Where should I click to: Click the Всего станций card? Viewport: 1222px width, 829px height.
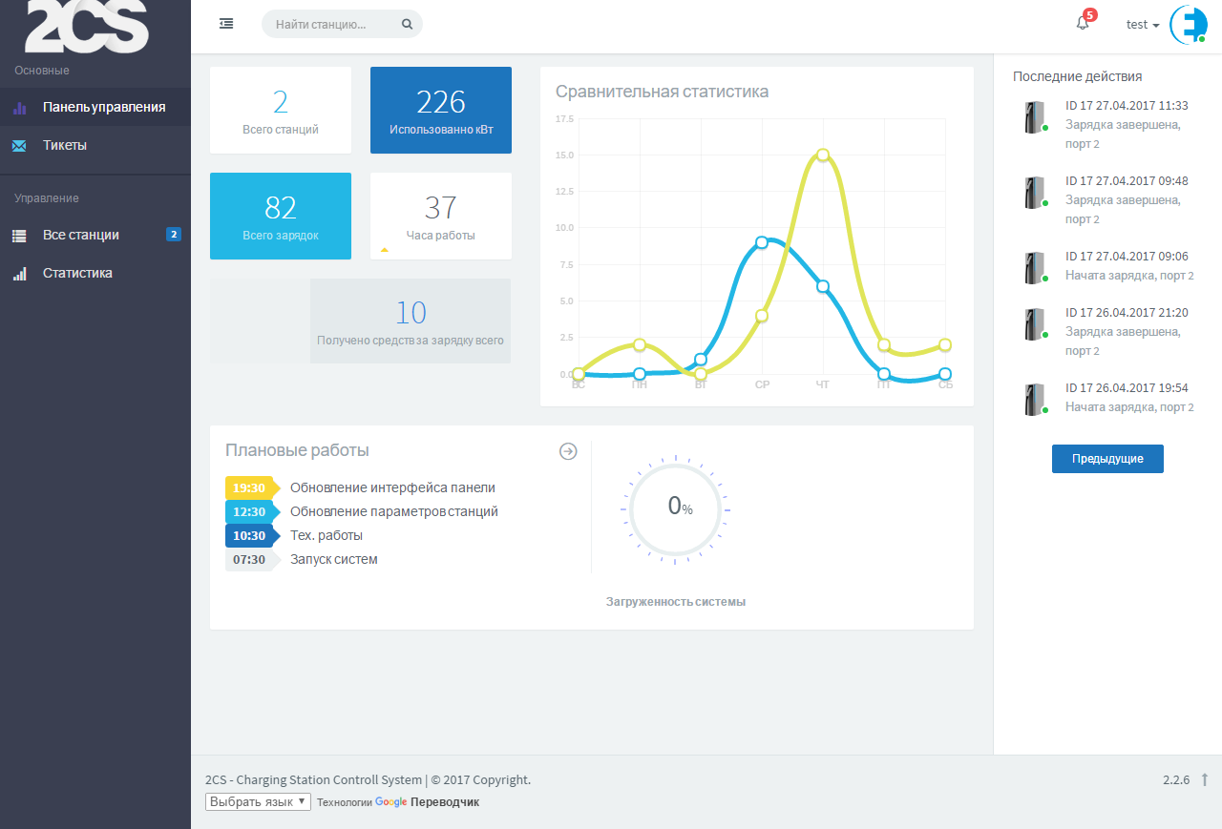pos(281,110)
